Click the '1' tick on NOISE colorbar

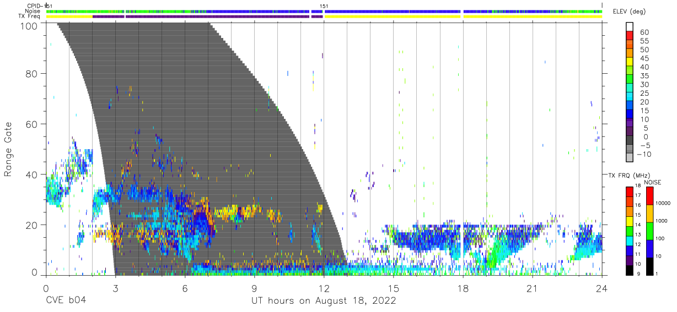[656, 274]
